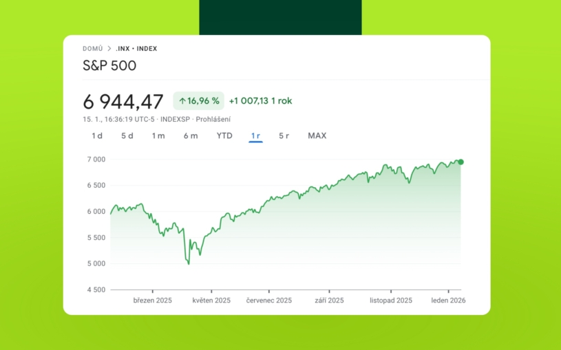561x350 pixels.
Task: Switch to the 1 d time range
Action: click(97, 135)
